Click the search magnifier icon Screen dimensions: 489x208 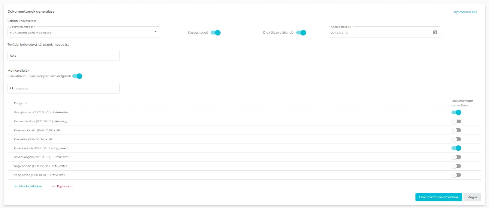tap(12, 89)
